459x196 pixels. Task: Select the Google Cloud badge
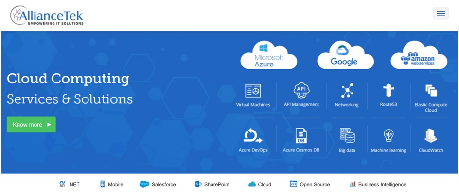point(344,55)
